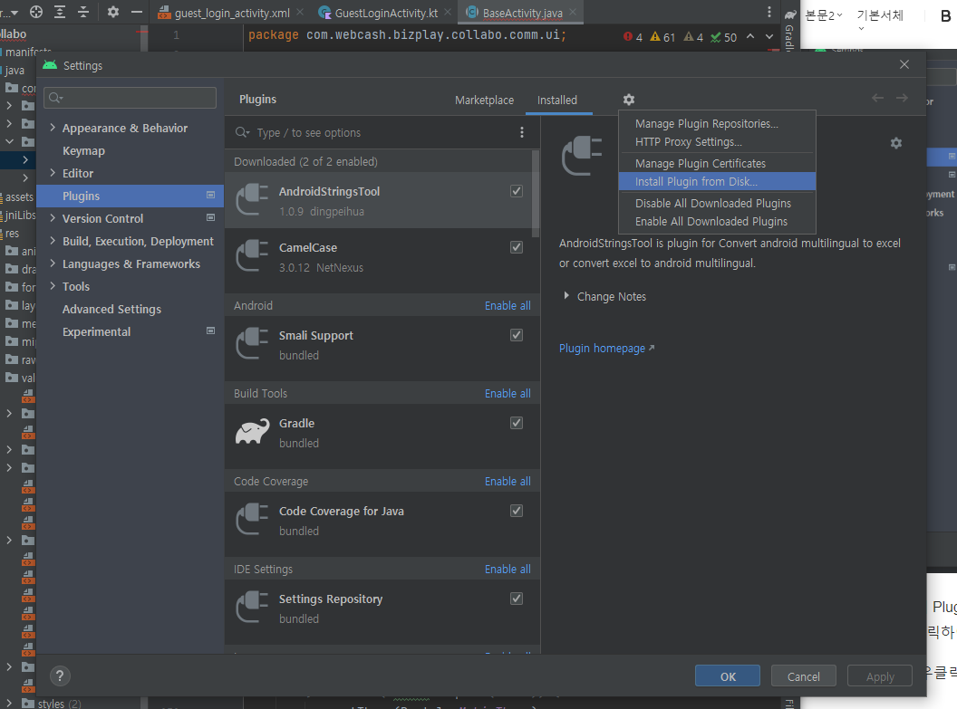Choose Enable All Downloaded Plugins
Image resolution: width=957 pixels, height=709 pixels.
point(717,221)
